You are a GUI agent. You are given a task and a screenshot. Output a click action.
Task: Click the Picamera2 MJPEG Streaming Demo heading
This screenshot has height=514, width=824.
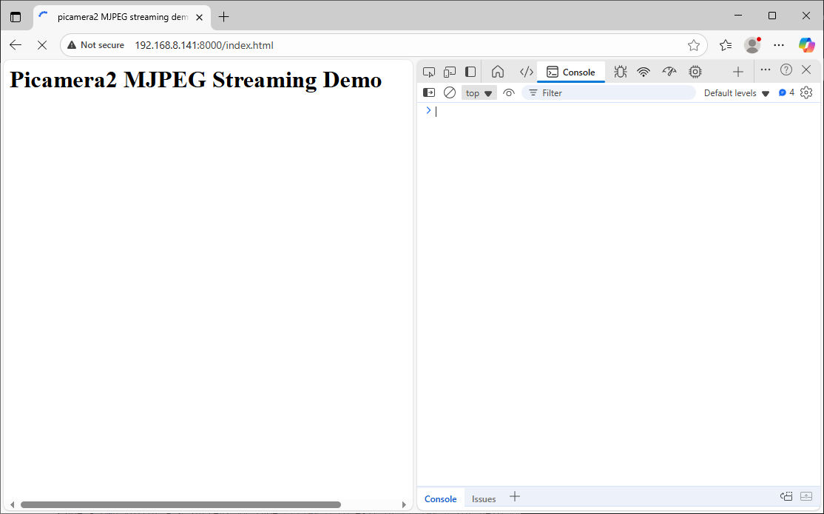tap(195, 80)
